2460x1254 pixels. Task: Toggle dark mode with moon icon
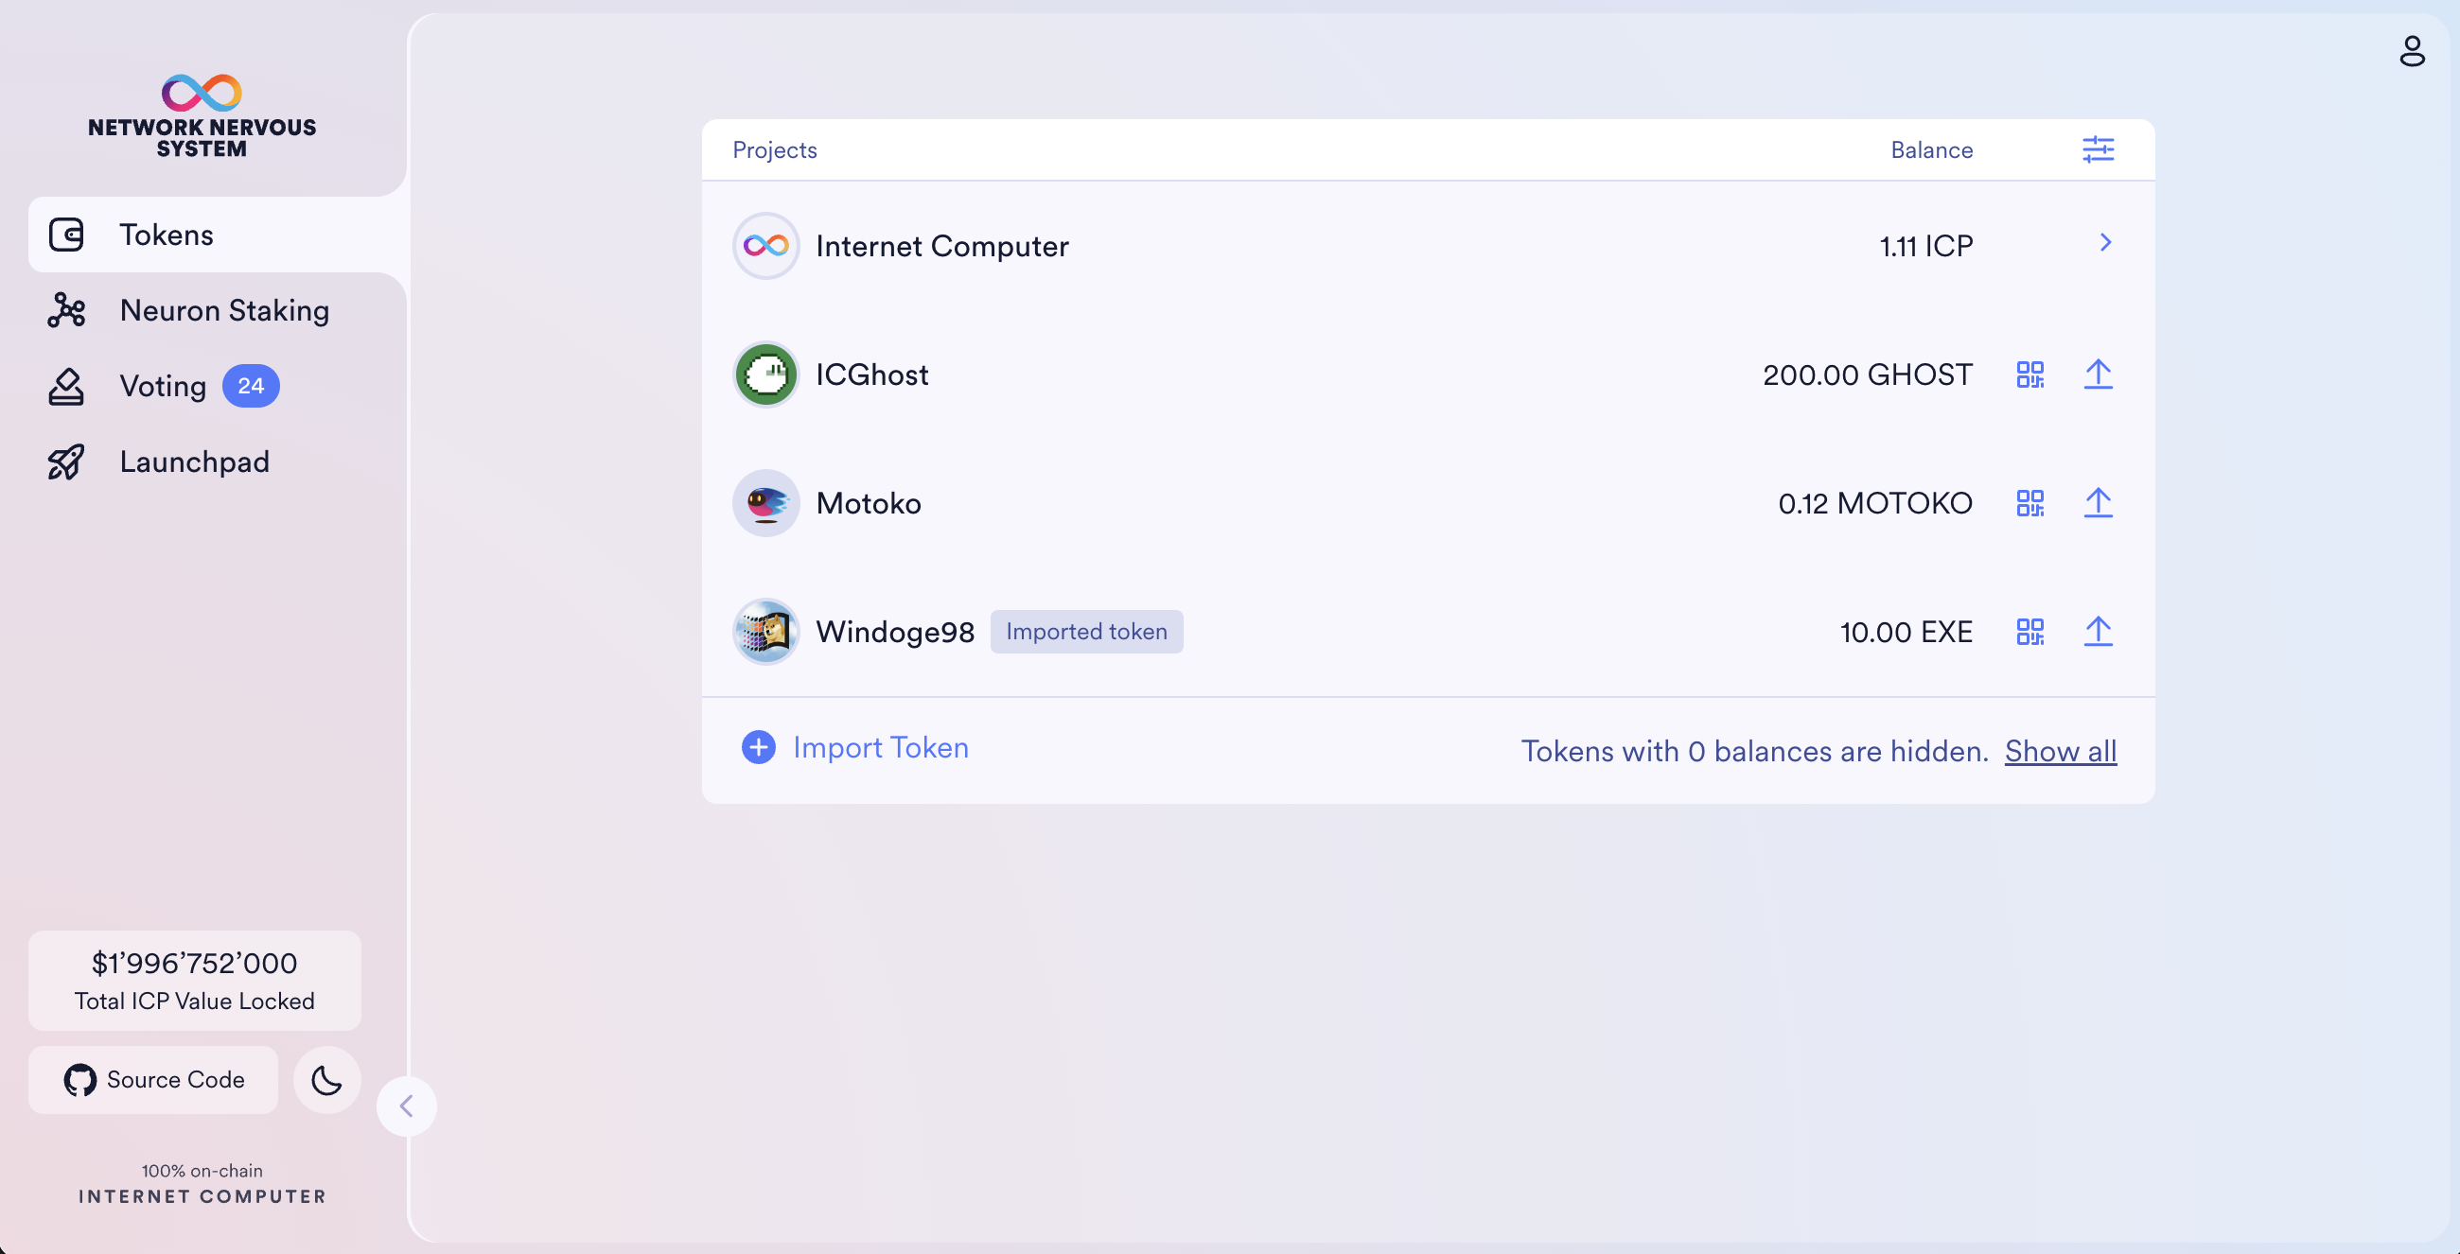pos(326,1078)
